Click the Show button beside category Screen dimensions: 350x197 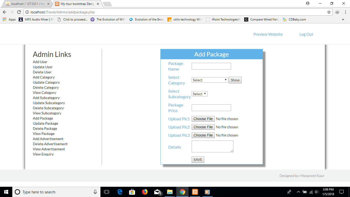coord(235,80)
